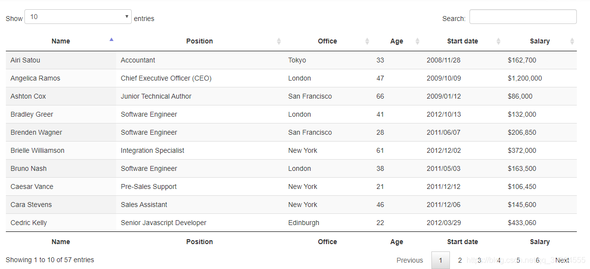Image resolution: width=590 pixels, height=269 pixels.
Task: Select the Airi Satou table row
Action: pos(291,60)
